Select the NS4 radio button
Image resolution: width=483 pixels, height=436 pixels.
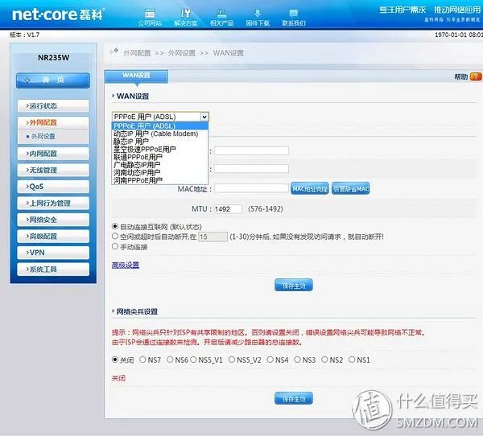(x=270, y=360)
